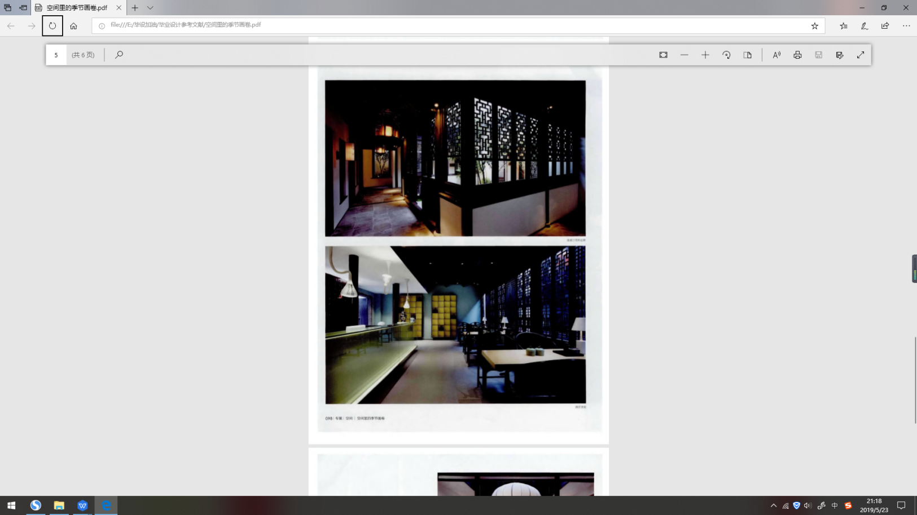This screenshot has height=515, width=917.
Task: View site information for the file
Action: coord(102,26)
